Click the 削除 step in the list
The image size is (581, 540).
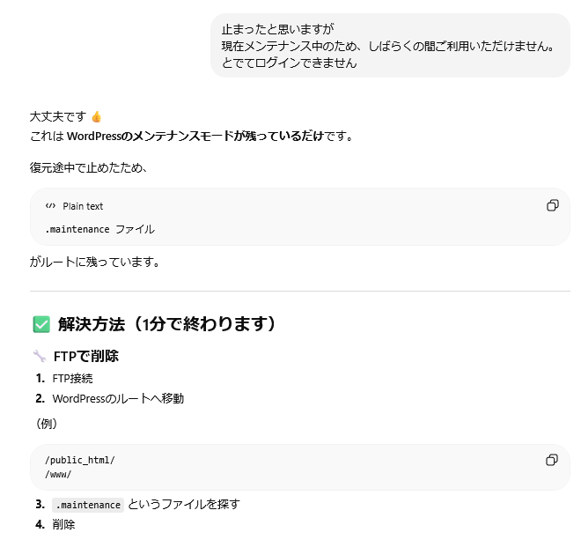(x=63, y=524)
